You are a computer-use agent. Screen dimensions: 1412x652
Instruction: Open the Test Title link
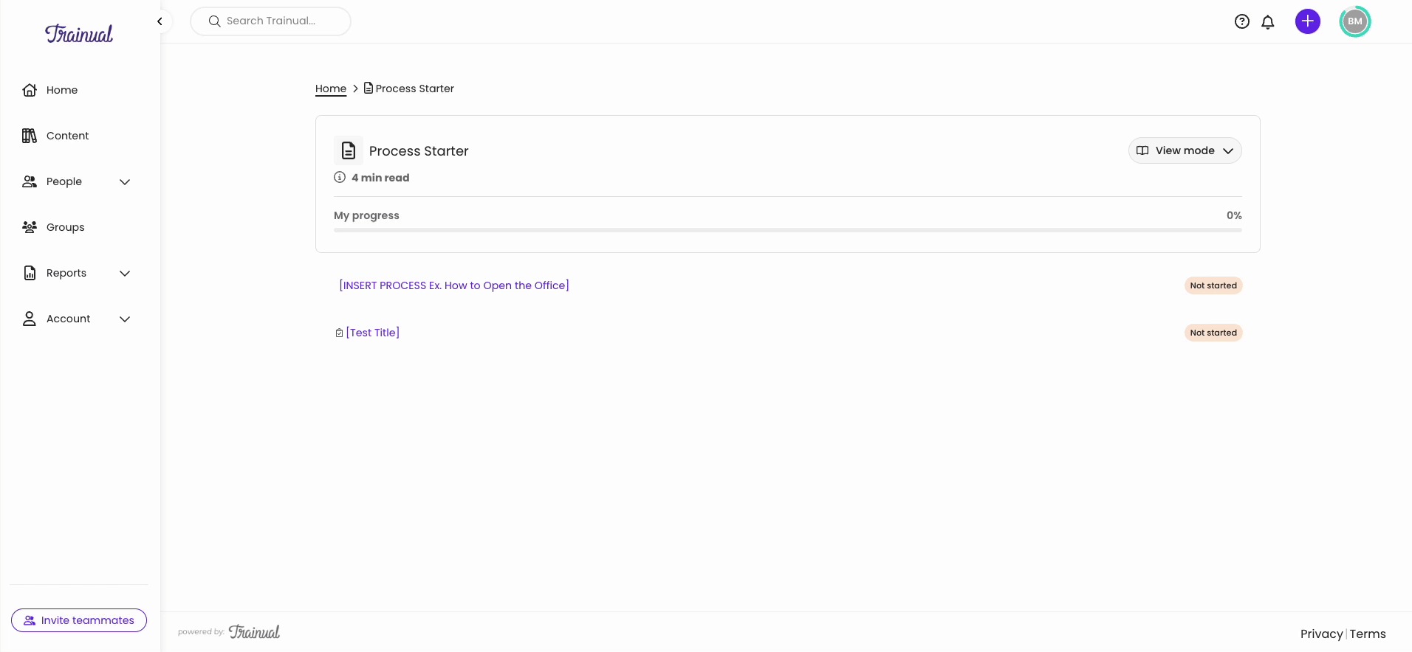click(x=372, y=333)
